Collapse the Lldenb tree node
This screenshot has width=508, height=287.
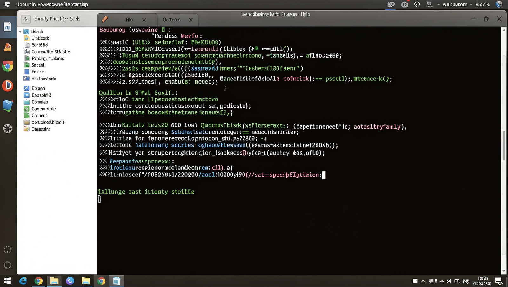20,32
